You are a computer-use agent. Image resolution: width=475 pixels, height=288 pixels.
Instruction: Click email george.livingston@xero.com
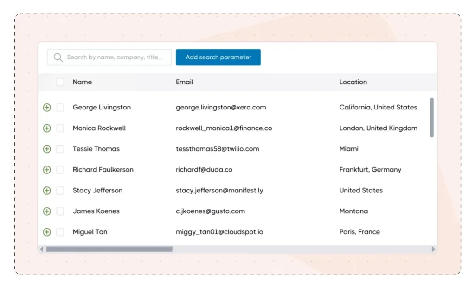coord(221,107)
